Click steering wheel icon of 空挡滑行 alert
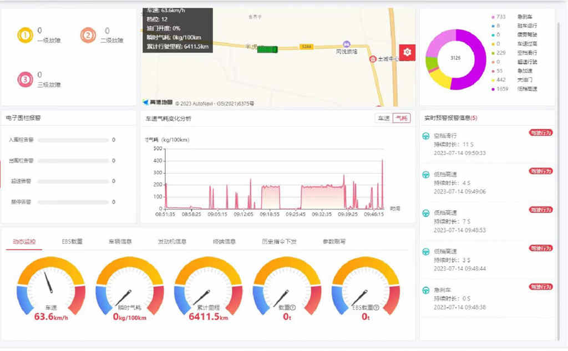The height and width of the screenshot is (351, 568). coord(426,136)
